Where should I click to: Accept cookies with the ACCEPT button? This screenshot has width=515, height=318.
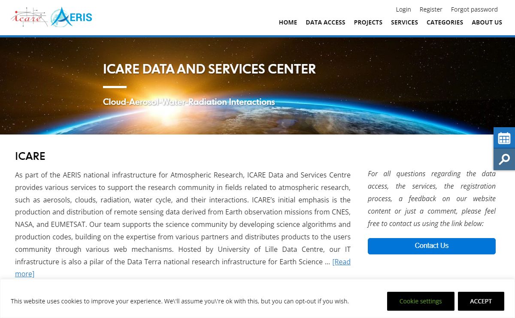point(481,301)
